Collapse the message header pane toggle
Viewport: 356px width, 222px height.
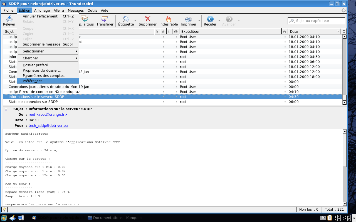click(x=6, y=109)
